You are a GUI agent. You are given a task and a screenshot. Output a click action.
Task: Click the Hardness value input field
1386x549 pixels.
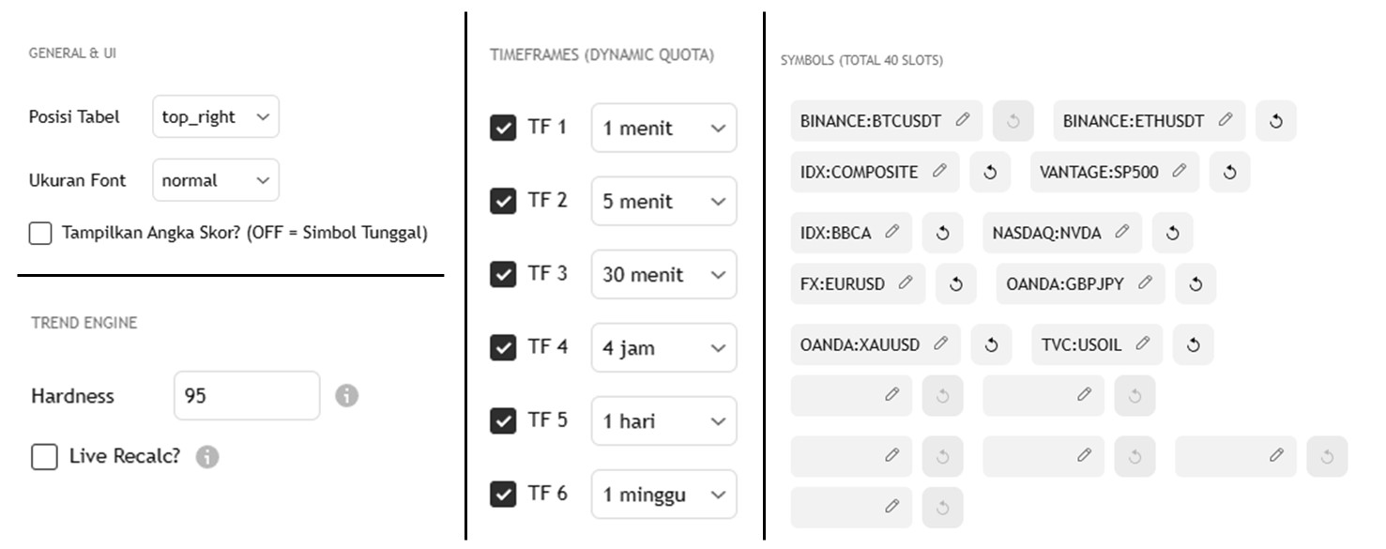point(247,396)
